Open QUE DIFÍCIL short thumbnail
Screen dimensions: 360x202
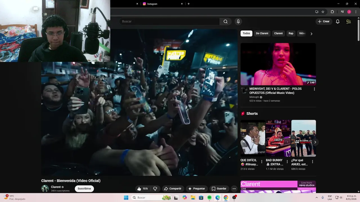(253, 138)
